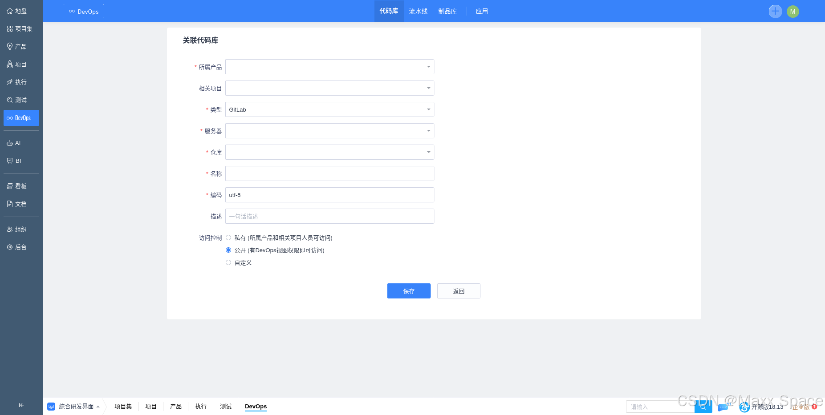Screen dimensions: 825x415
Task: Select DevOps in the left sidebar
Action: point(21,118)
